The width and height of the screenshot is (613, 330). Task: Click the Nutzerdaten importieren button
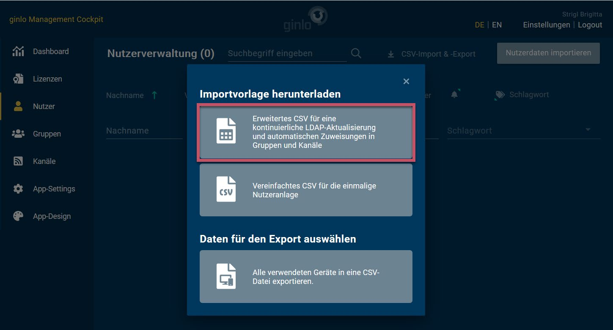548,53
